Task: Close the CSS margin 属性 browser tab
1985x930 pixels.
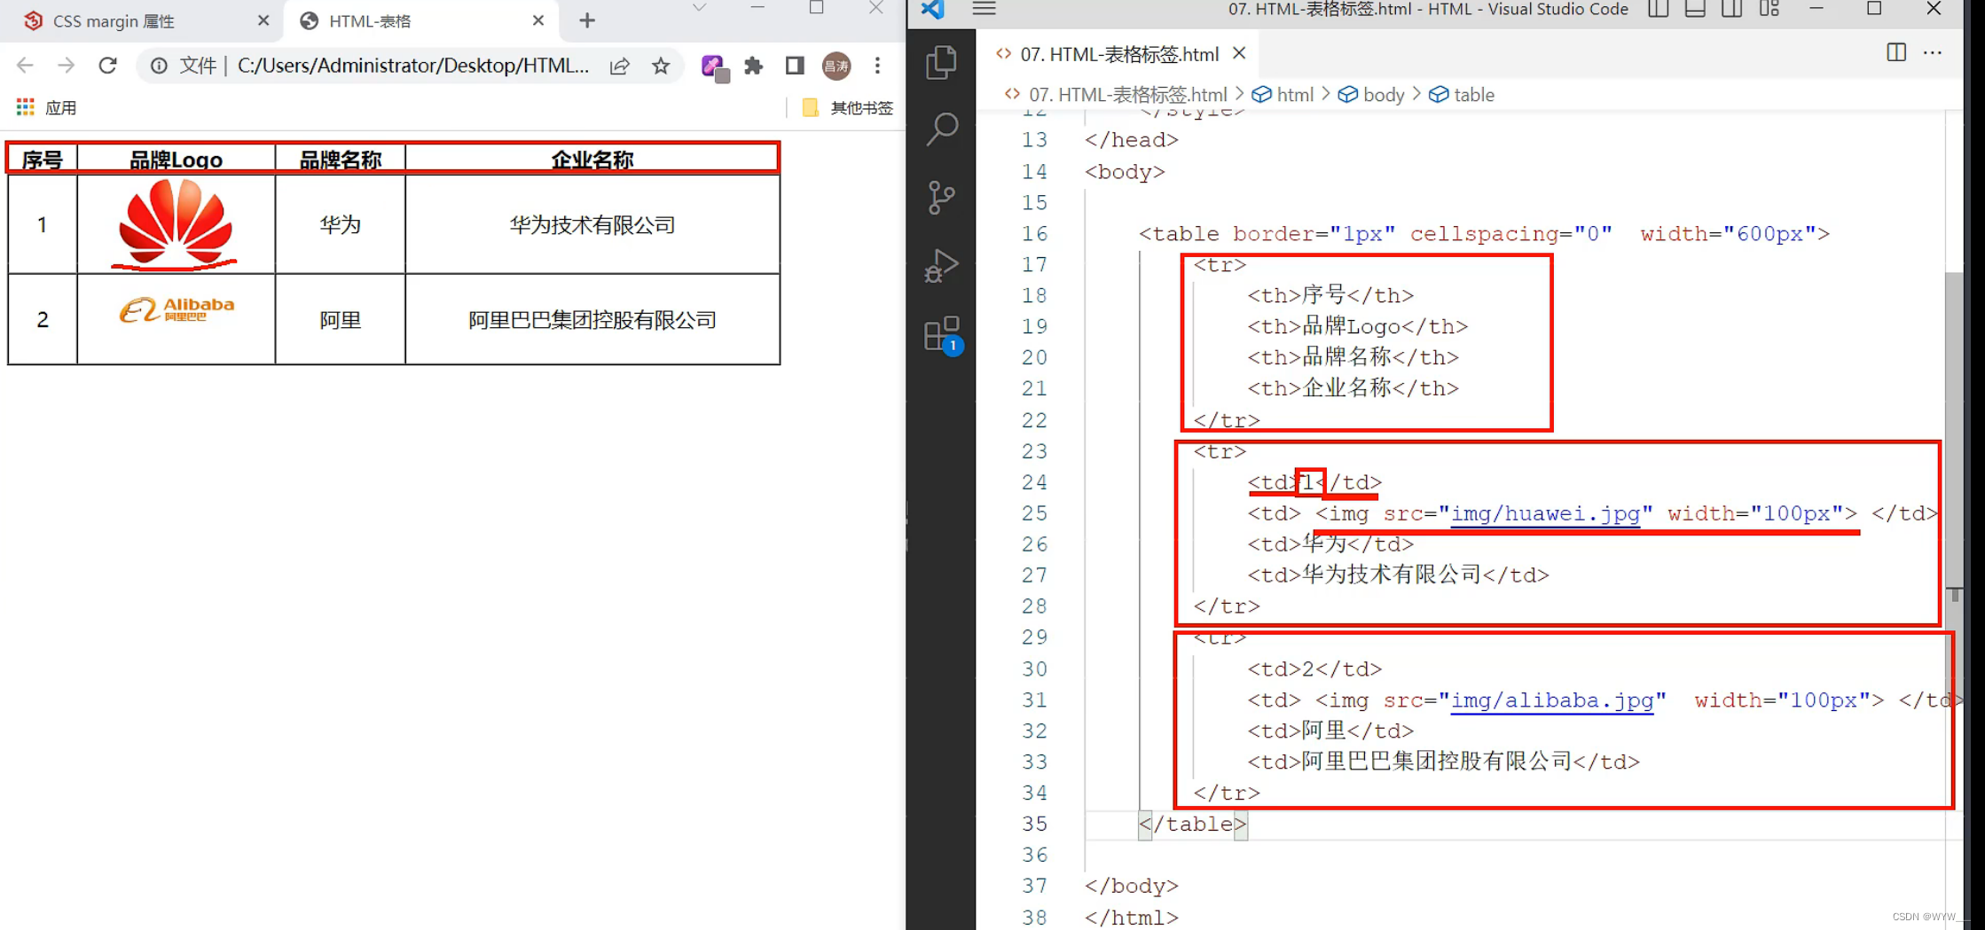Action: pyautogui.click(x=263, y=20)
